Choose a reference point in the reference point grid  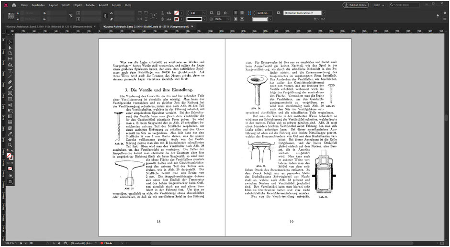(x=11, y=16)
